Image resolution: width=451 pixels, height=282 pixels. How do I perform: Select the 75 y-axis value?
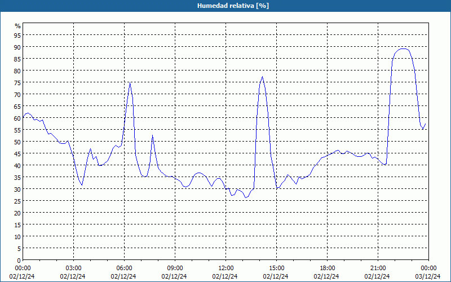[x=17, y=83]
